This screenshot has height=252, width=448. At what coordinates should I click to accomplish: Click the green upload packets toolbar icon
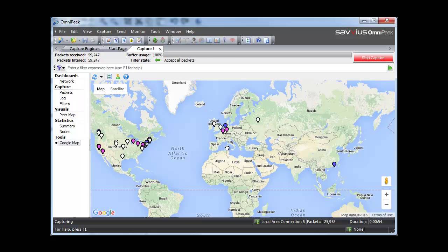click(x=155, y=40)
